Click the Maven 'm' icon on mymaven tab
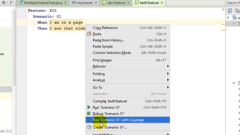 (x=74, y=3)
